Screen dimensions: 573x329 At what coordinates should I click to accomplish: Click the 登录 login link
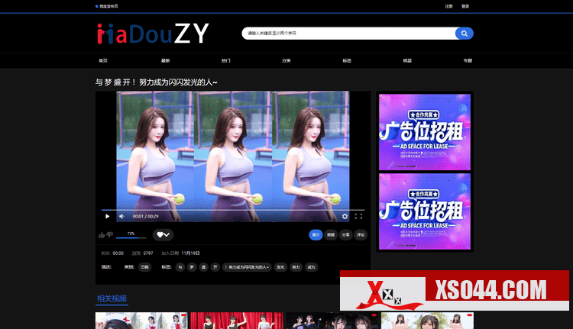[465, 6]
